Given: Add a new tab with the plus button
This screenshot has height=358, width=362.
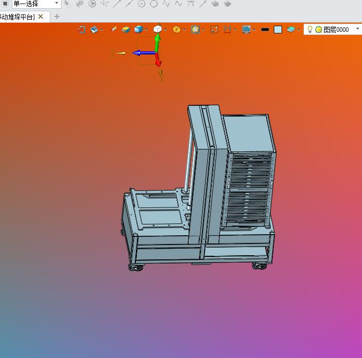Looking at the screenshot, I should 57,16.
